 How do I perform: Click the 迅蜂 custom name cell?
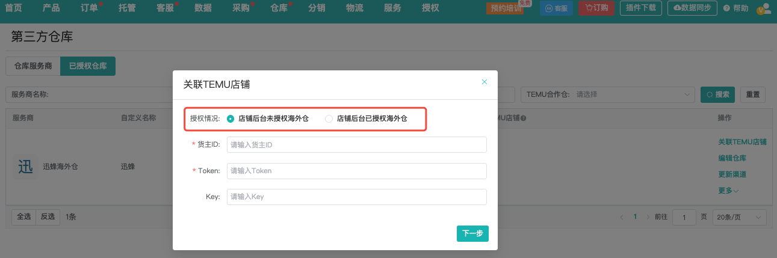tap(128, 167)
